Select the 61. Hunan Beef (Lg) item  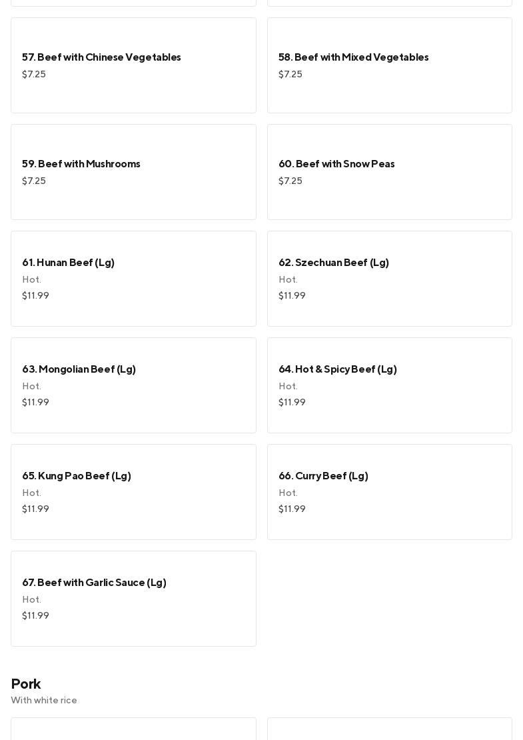pos(133,279)
